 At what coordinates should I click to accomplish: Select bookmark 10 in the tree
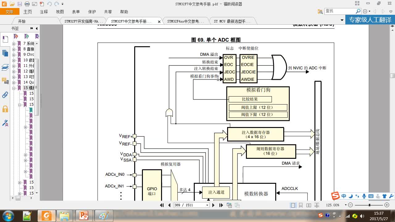(28, 60)
